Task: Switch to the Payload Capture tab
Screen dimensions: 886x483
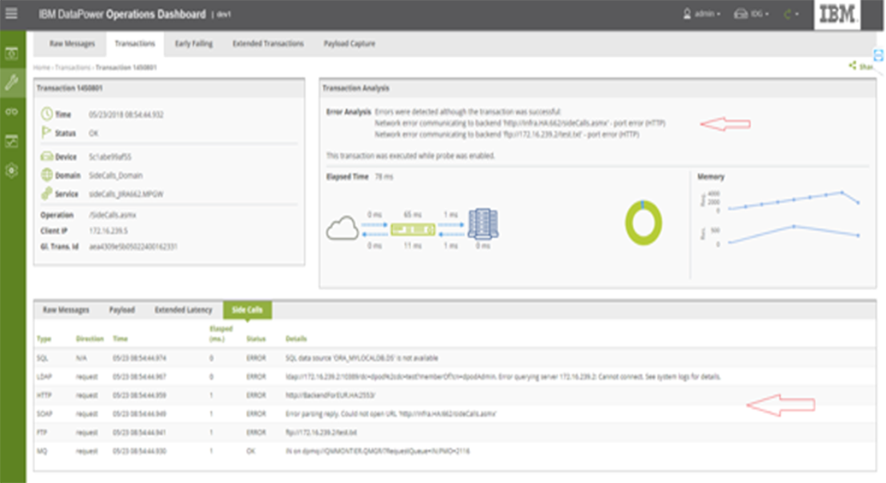Action: [x=349, y=43]
